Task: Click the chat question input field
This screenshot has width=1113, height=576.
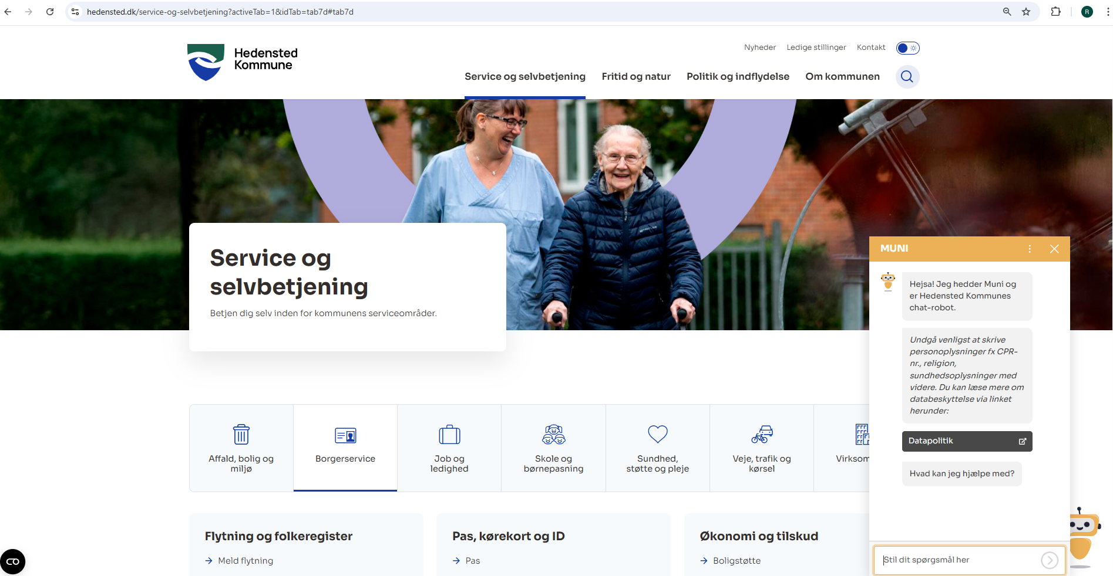Action: (x=959, y=560)
